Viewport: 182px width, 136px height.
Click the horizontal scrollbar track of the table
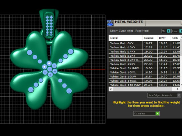(x=143, y=89)
